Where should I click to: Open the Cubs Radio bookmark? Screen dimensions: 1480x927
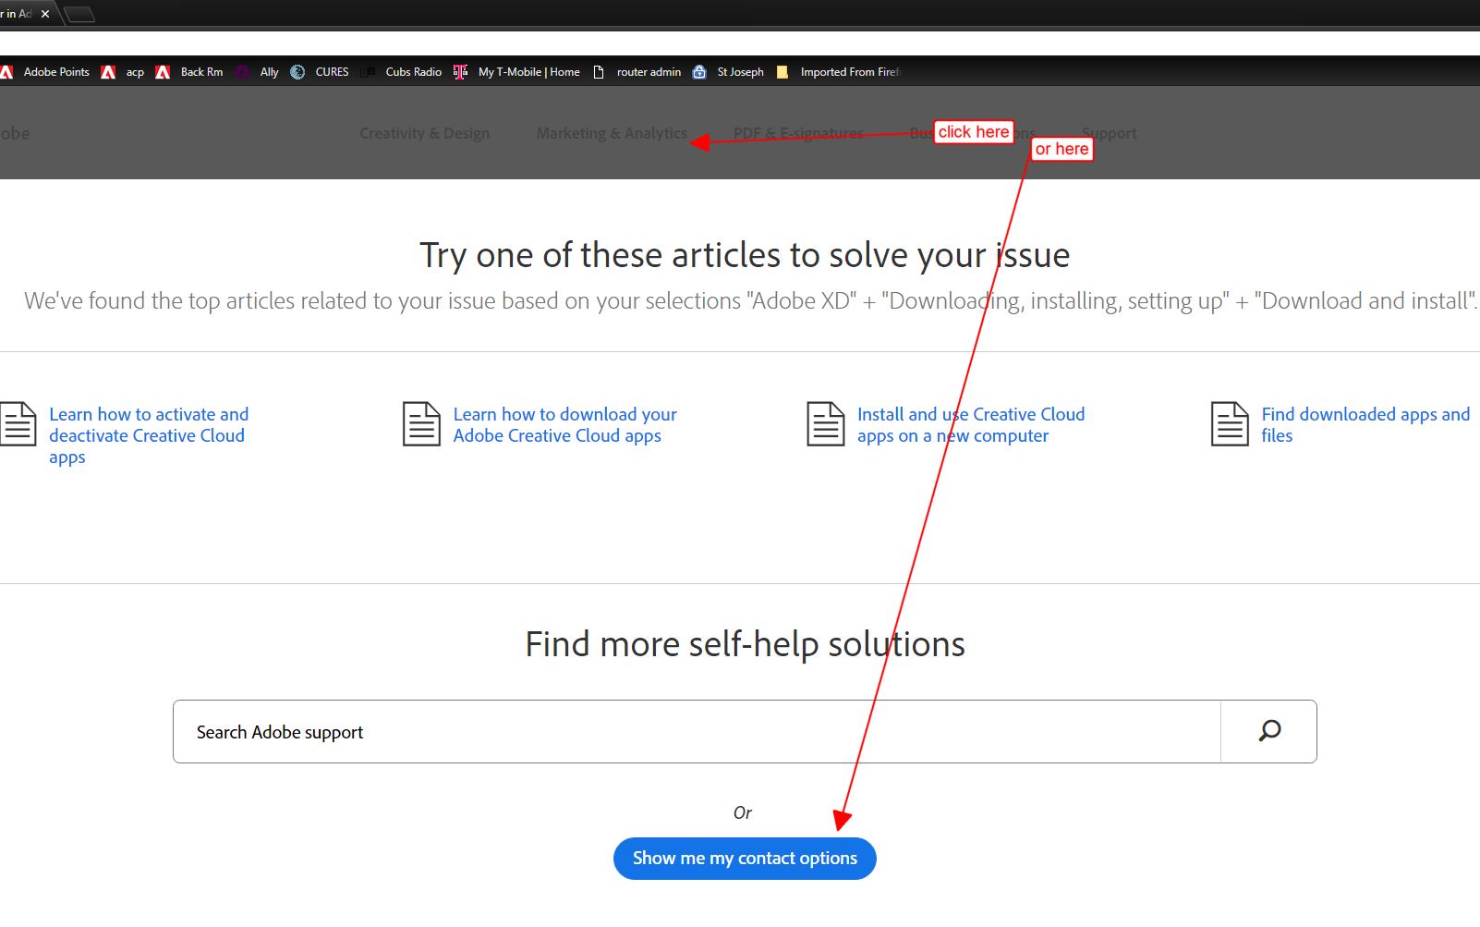401,72
